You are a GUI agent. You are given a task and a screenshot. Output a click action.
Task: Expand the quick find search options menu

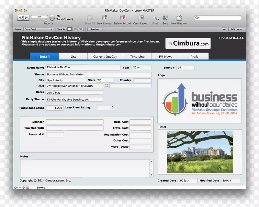197,18
